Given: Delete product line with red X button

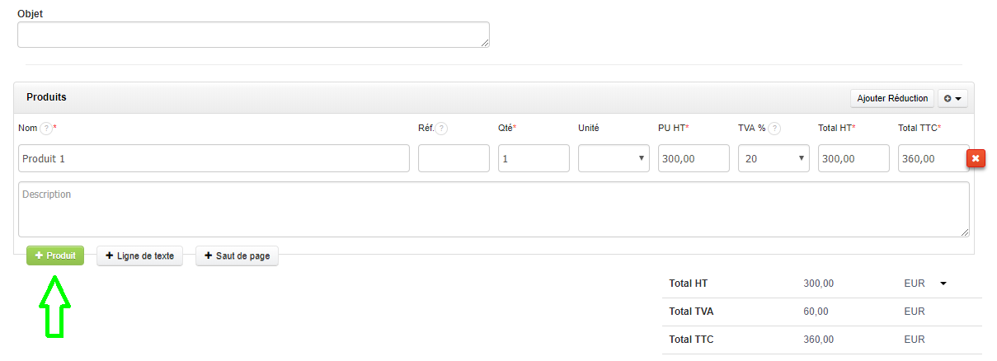Looking at the screenshot, I should pos(976,158).
